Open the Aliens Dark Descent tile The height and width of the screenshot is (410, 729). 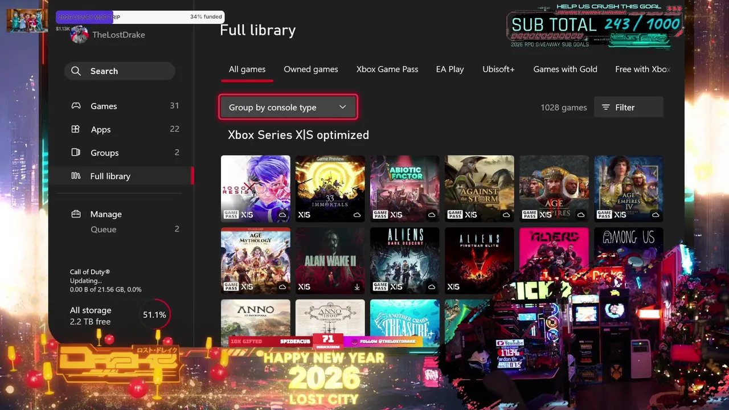[x=405, y=261]
